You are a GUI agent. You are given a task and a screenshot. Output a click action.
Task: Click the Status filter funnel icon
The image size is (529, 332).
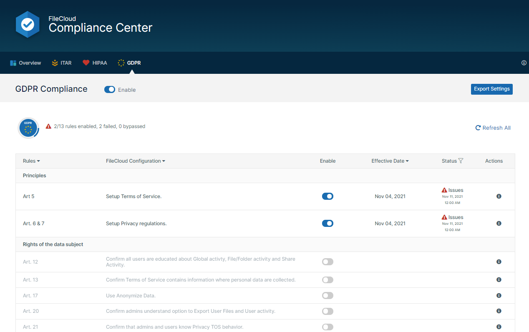click(x=461, y=161)
